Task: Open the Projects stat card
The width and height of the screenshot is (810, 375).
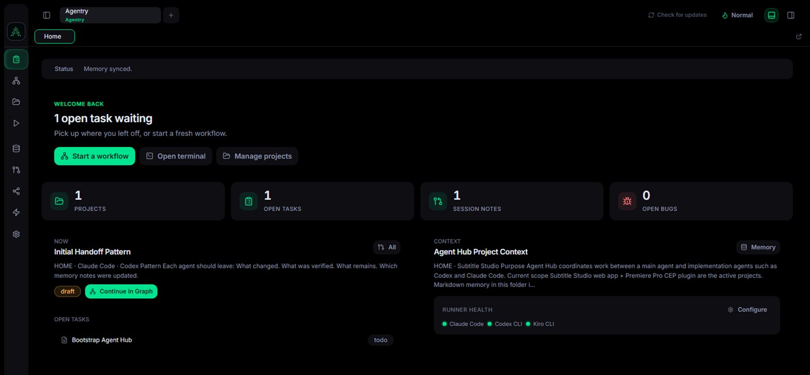Action: coord(133,201)
